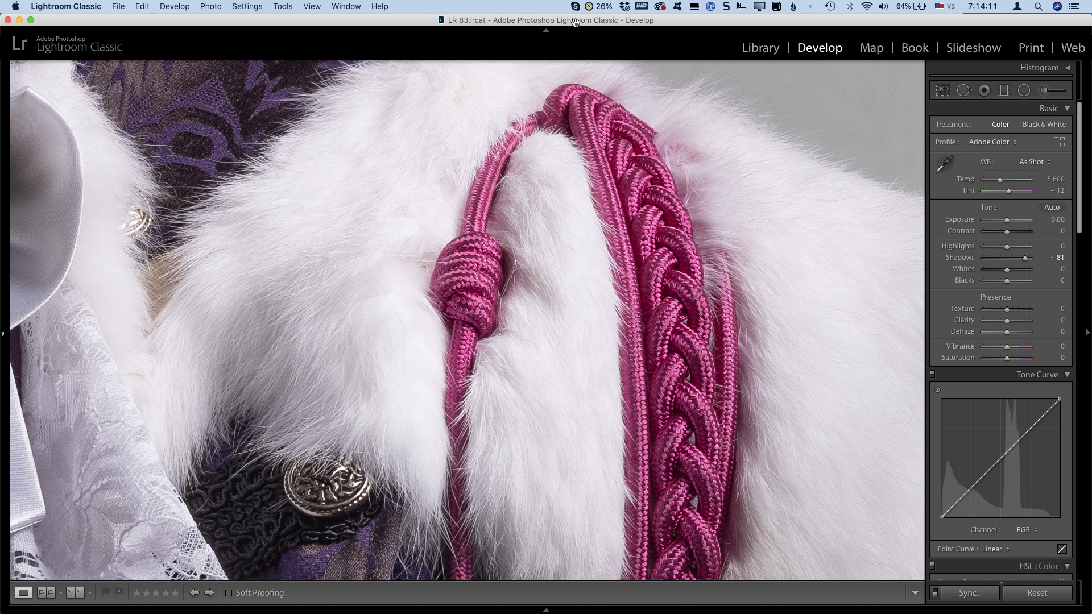
Task: Open the Develop menu
Action: point(175,6)
